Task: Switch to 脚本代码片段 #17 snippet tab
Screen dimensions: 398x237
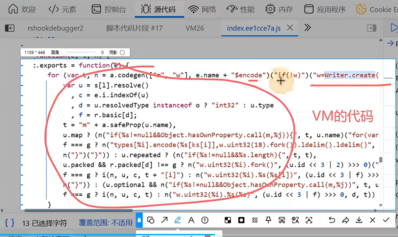Action: pos(134,28)
